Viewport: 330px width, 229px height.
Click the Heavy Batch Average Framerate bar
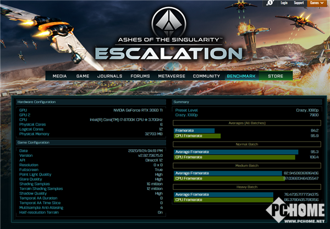pos(223,194)
